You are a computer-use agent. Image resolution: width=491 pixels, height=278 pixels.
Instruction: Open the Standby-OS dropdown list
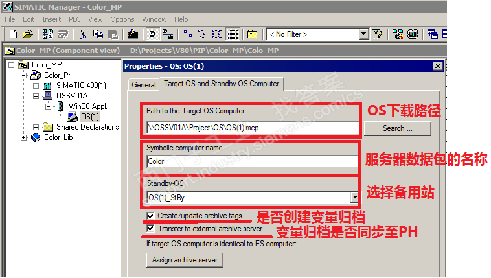coord(354,198)
